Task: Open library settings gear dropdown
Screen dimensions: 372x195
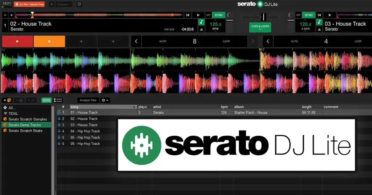Action: 105,100
